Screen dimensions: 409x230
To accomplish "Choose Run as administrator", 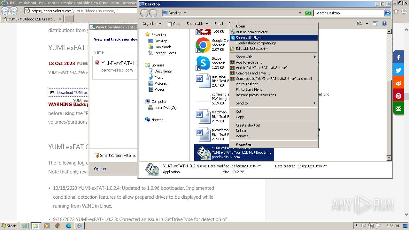I will [x=274, y=32].
